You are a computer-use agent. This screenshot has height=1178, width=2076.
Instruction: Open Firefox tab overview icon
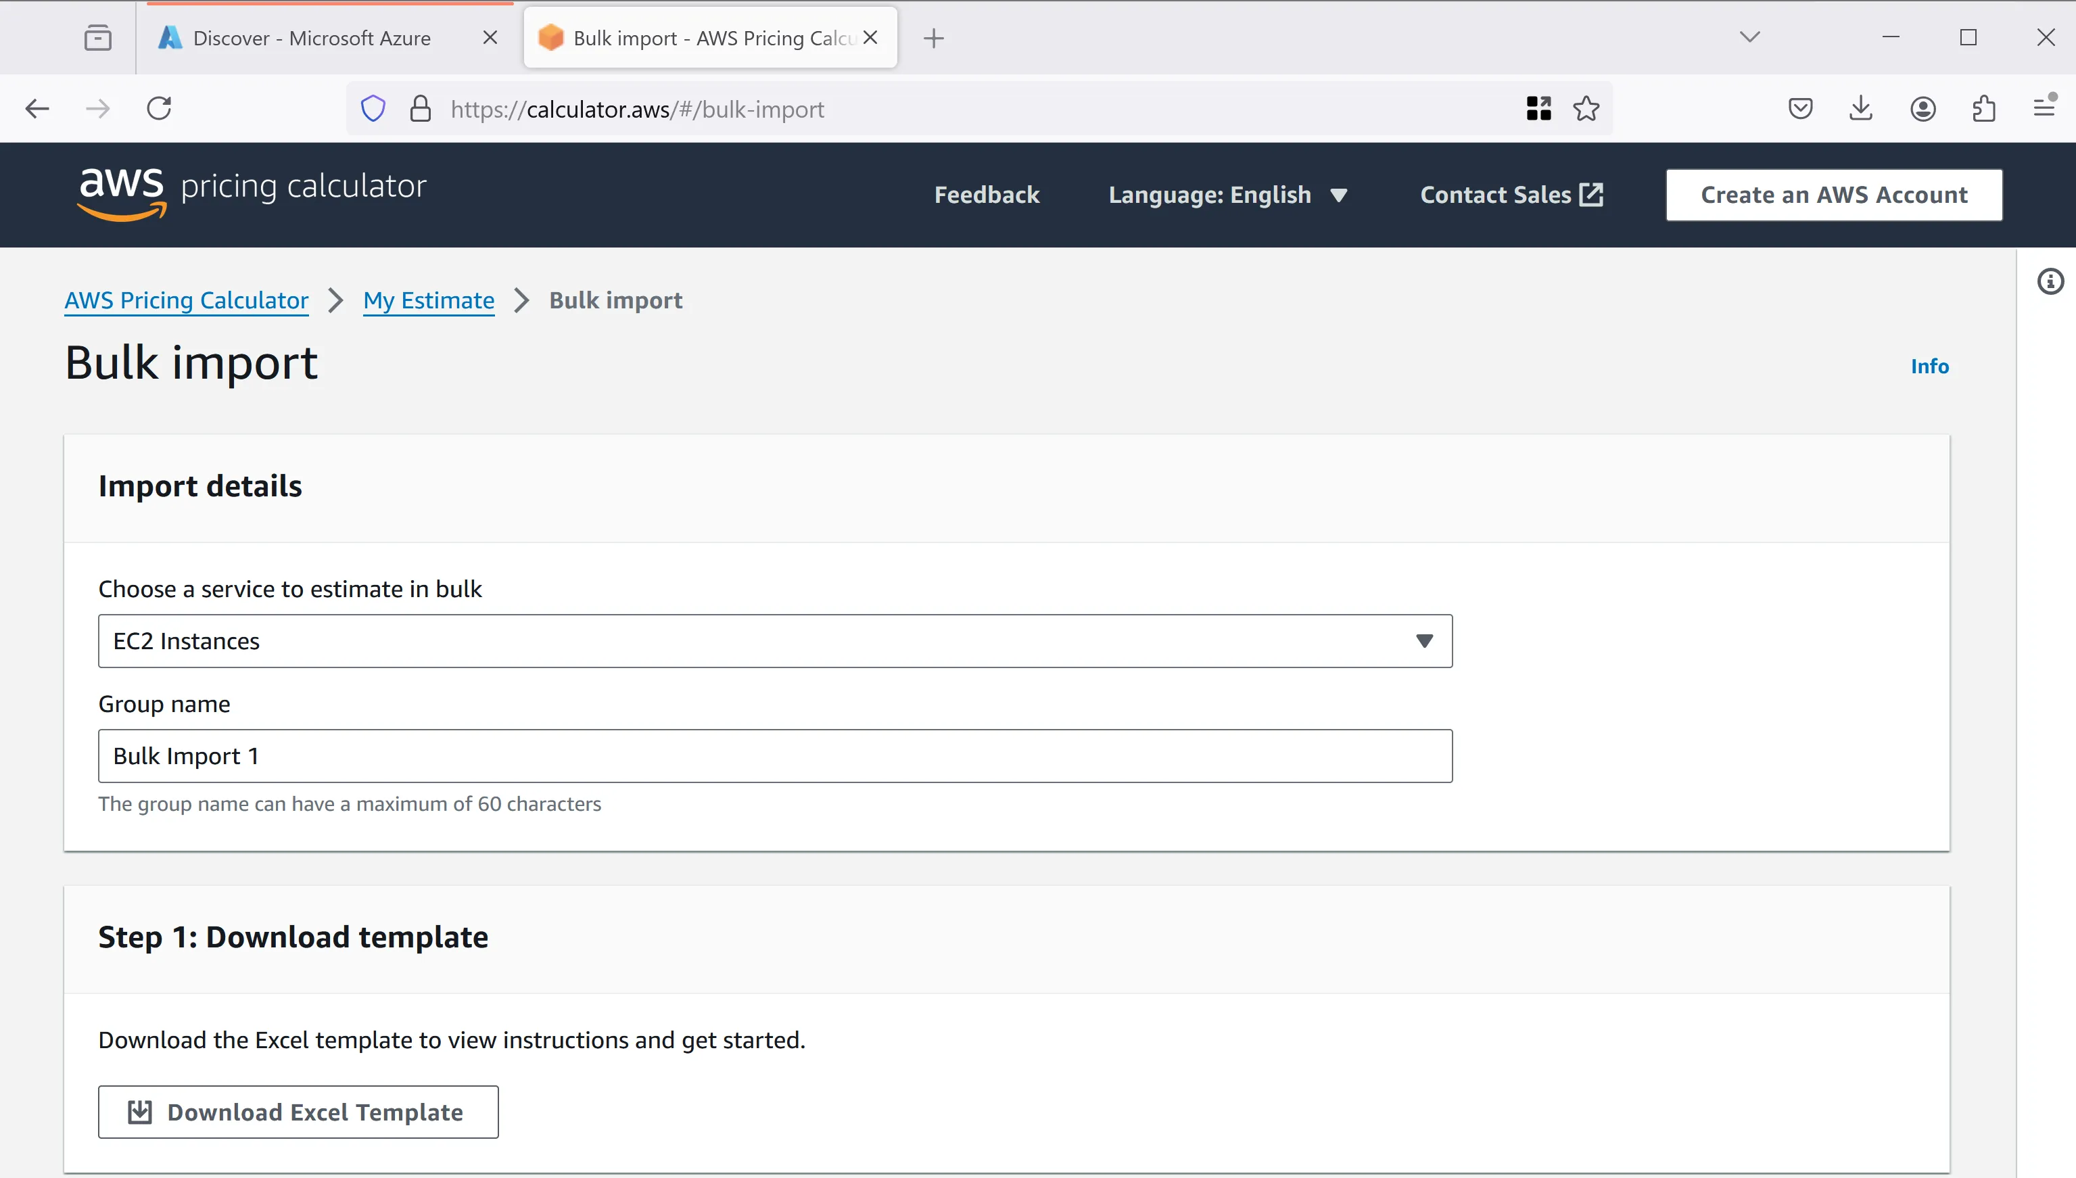pyautogui.click(x=98, y=38)
